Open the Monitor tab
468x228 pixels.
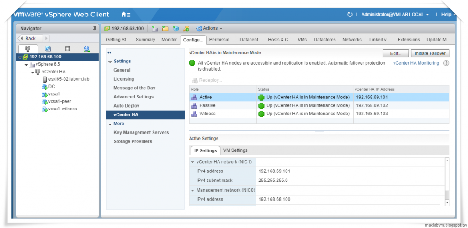[169, 40]
